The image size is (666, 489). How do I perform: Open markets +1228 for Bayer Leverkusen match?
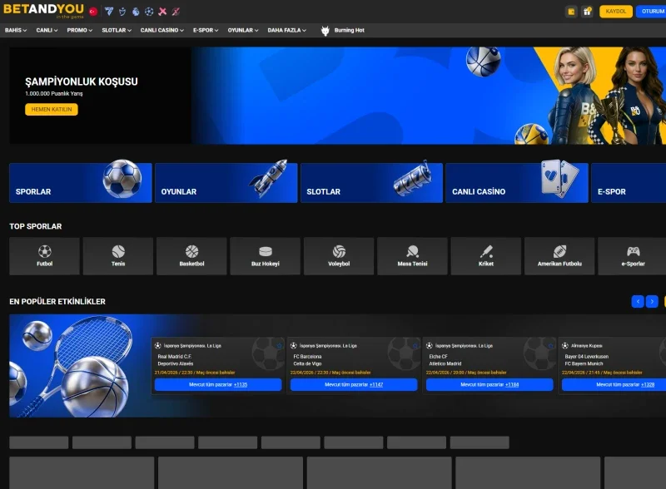coord(614,384)
